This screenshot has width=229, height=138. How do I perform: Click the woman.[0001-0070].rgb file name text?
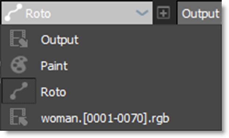(105, 118)
